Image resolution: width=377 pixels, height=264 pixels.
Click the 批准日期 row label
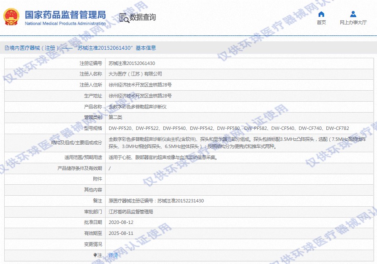[93, 222]
